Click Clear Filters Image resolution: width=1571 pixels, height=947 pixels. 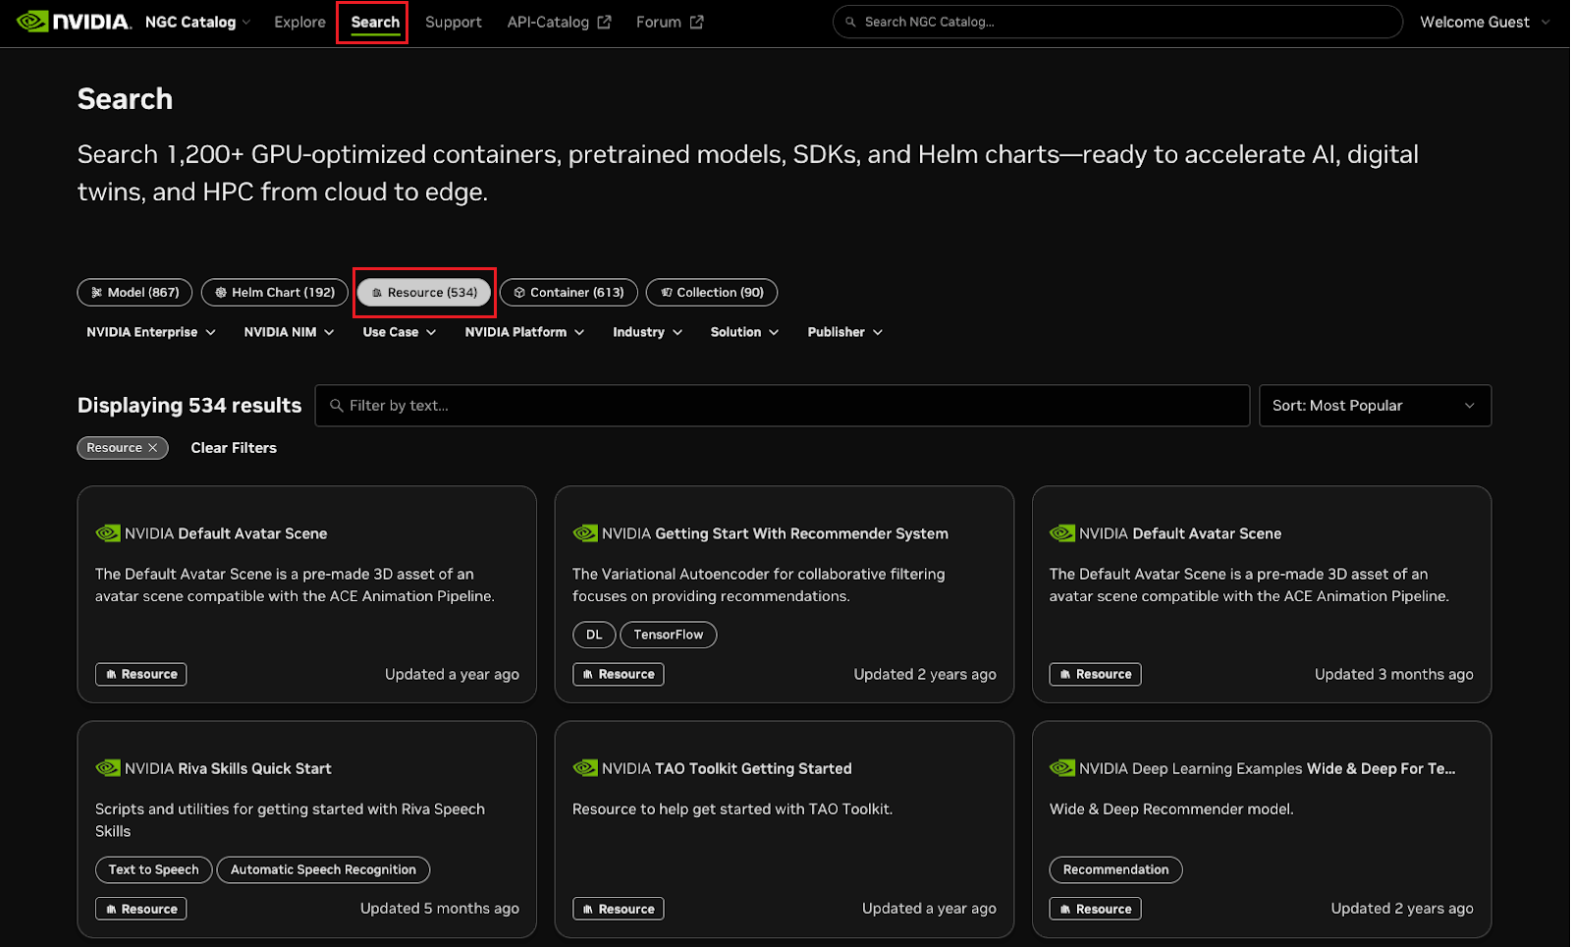(x=234, y=448)
